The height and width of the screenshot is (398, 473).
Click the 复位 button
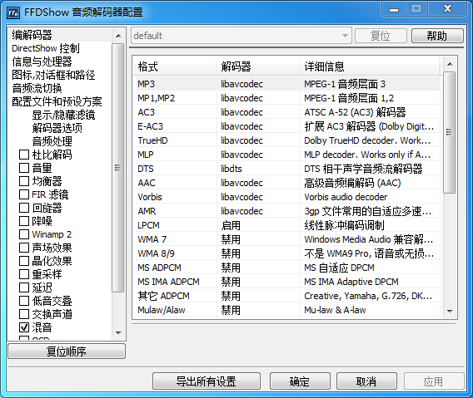click(381, 36)
